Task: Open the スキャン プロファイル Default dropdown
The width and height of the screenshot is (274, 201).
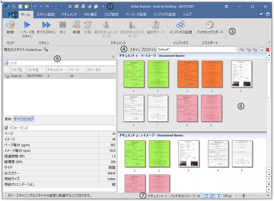Action: 236,50
